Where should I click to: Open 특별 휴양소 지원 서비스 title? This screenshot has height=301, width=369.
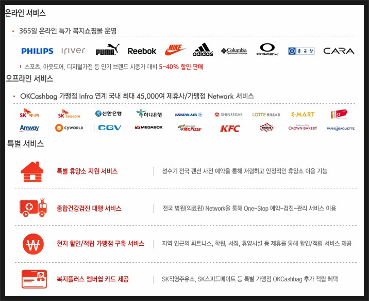87,171
